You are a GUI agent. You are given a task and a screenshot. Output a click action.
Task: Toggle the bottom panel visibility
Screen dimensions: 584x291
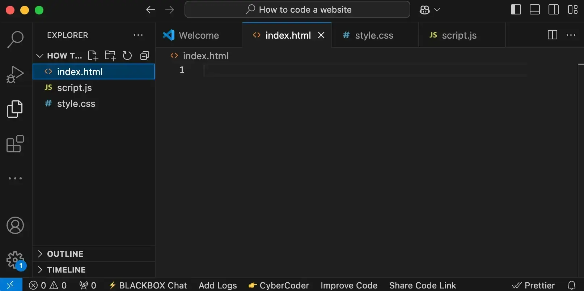point(534,10)
